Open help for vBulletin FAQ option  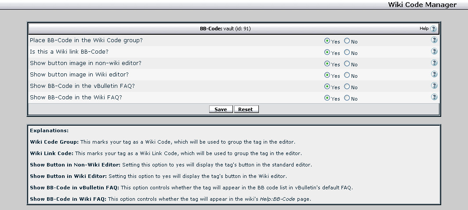(434, 86)
